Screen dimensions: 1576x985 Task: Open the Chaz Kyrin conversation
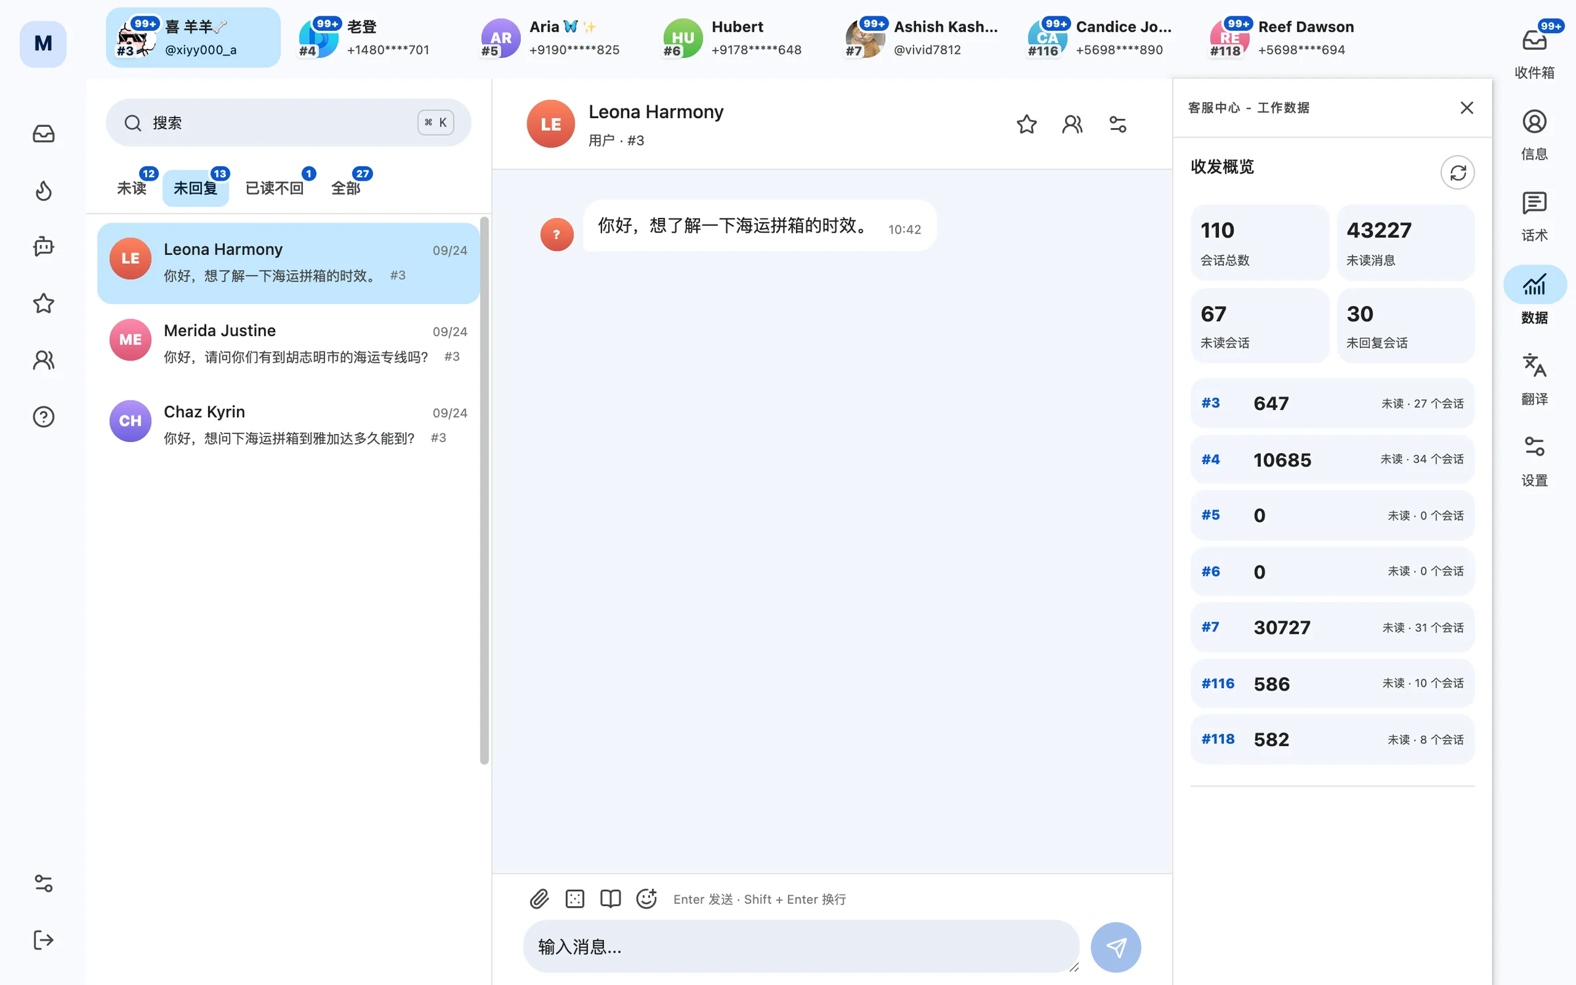click(288, 425)
